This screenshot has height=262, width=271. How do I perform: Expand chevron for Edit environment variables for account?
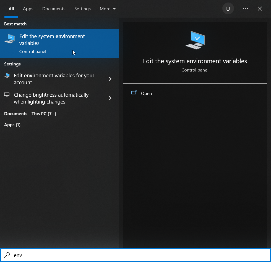point(110,79)
